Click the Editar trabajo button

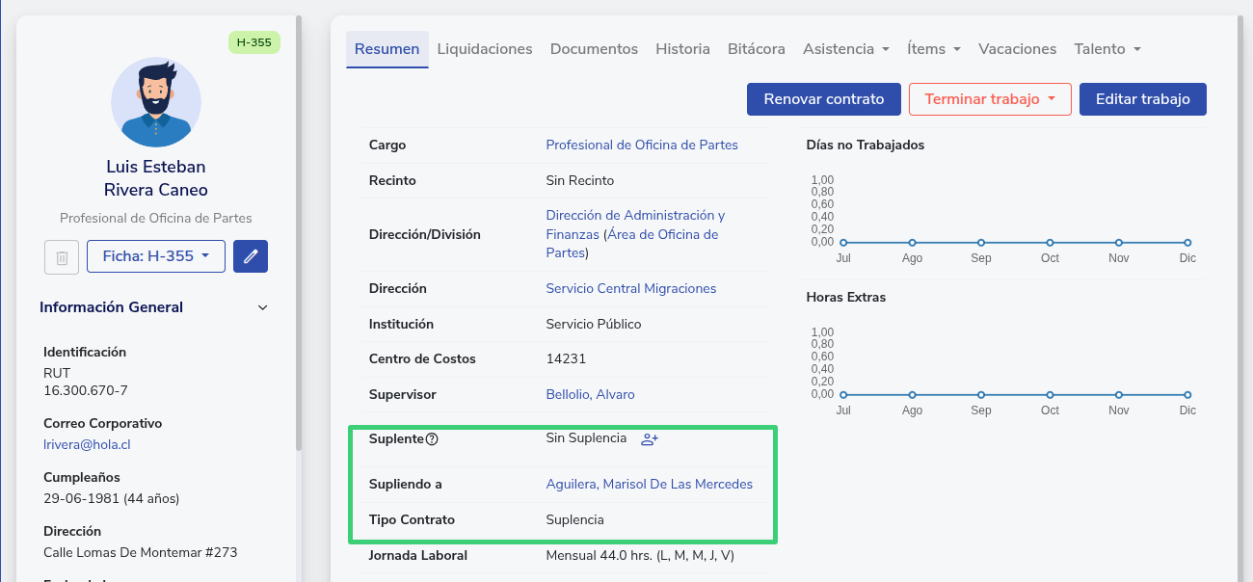tap(1142, 99)
